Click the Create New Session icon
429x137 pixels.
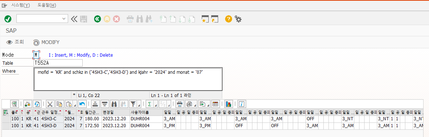[x=205, y=19]
